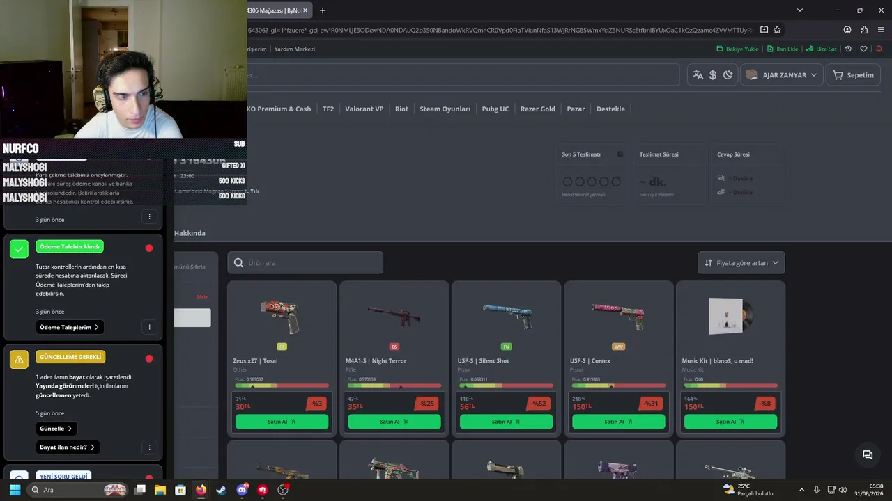
Task: Open favorites heart icon
Action: click(x=863, y=49)
